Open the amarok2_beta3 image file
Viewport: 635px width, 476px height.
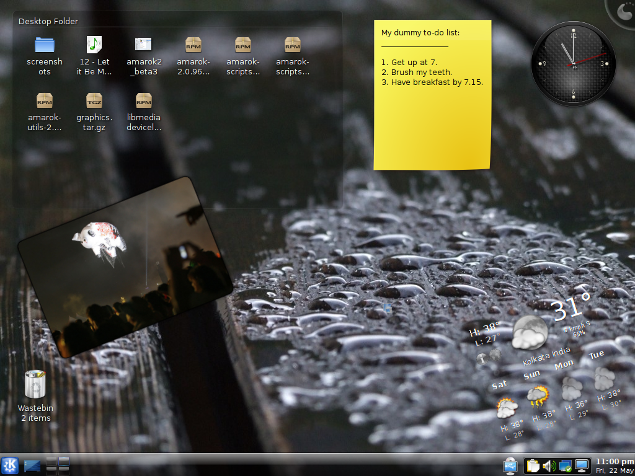coord(143,45)
